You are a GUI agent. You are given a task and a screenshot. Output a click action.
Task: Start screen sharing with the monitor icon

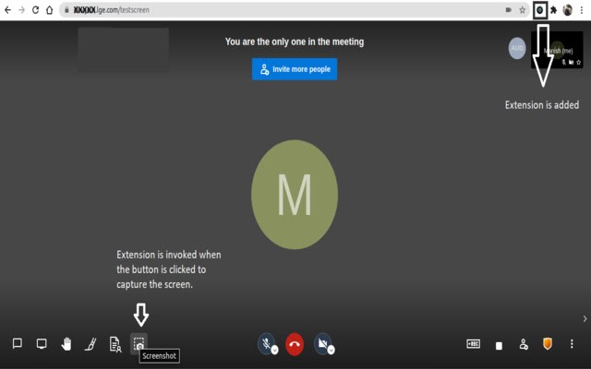pyautogui.click(x=42, y=344)
